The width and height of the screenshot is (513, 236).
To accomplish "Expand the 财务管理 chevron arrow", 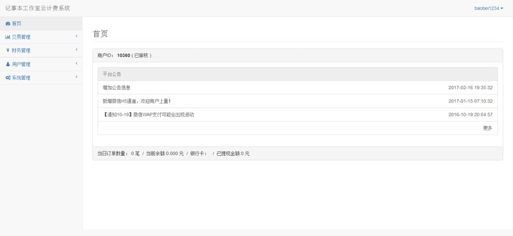I will (77, 50).
